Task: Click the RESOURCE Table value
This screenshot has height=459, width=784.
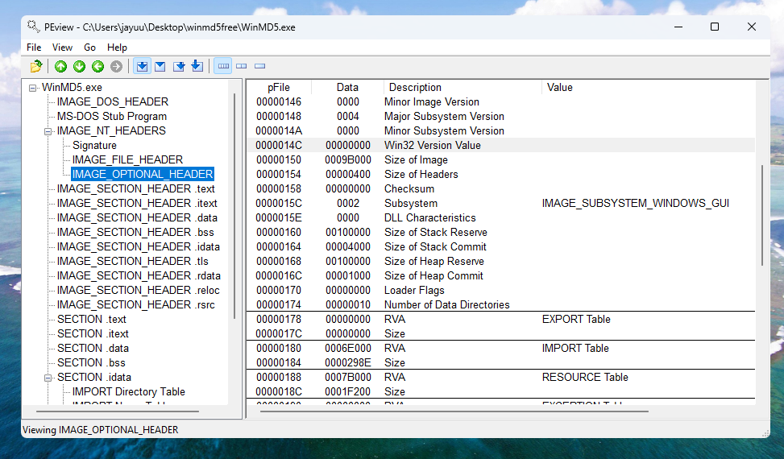Action: [585, 377]
